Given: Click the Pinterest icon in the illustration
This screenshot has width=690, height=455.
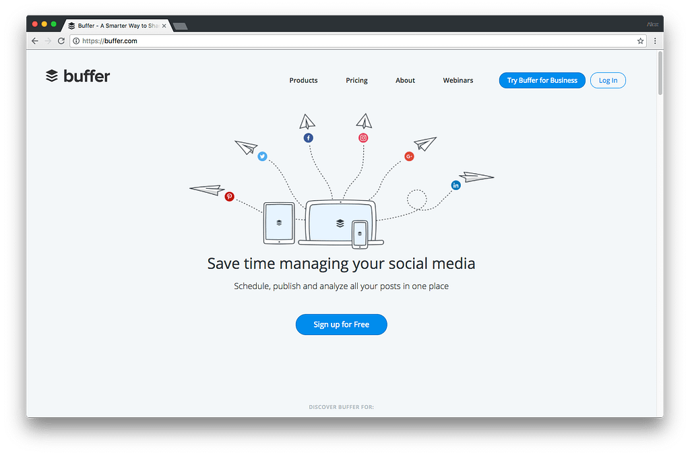Looking at the screenshot, I should coord(229,196).
